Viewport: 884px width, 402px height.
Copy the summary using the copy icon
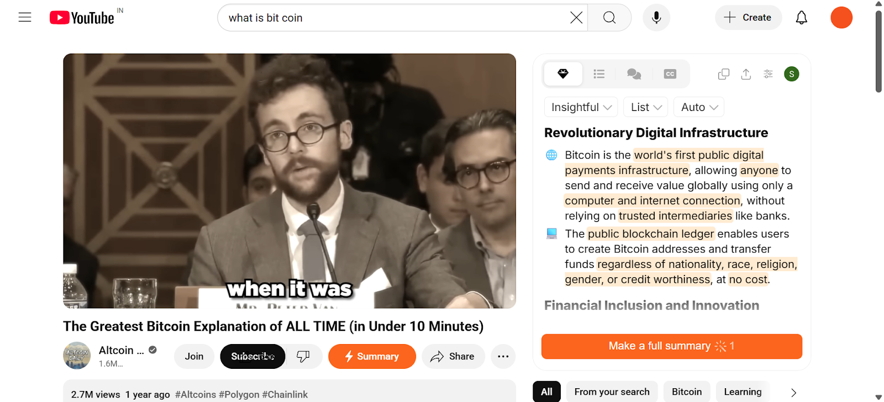pyautogui.click(x=724, y=74)
